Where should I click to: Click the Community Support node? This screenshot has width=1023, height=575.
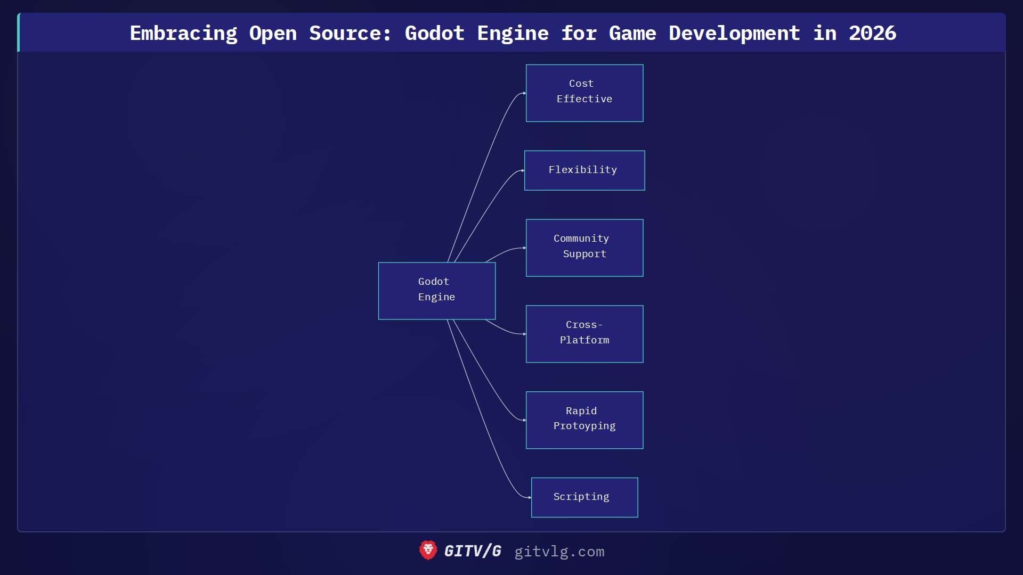(x=584, y=247)
